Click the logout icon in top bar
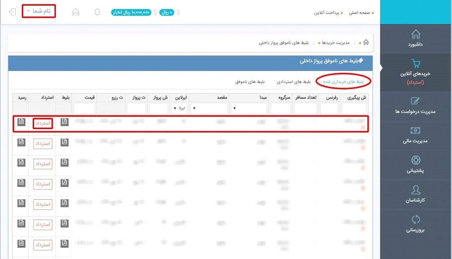 [13, 11]
